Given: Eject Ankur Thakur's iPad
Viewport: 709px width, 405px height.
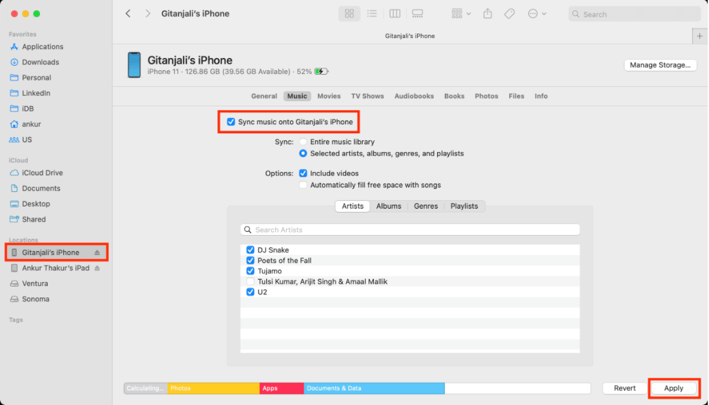Looking at the screenshot, I should pos(97,268).
